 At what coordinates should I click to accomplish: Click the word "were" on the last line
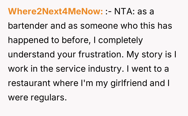18,98
